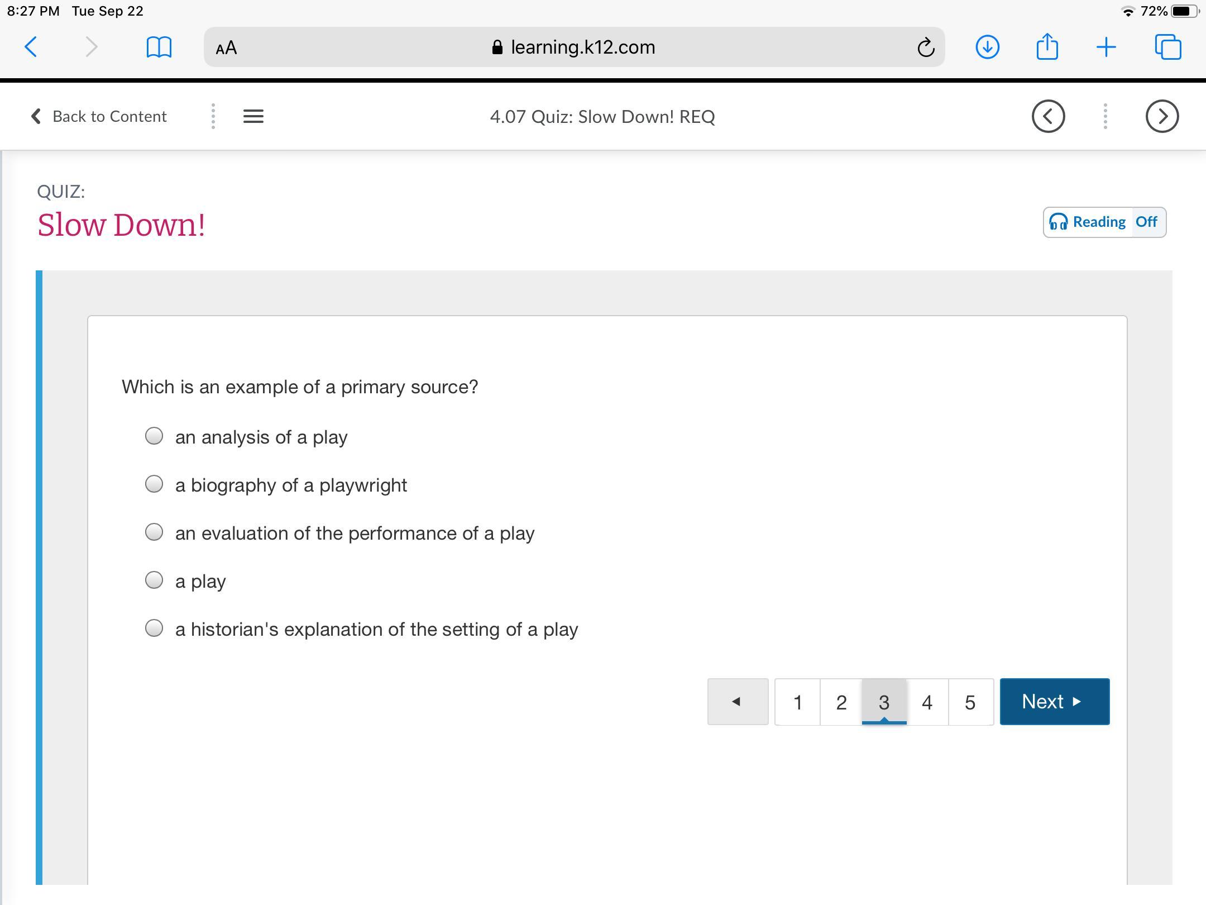Jump to quiz question 1
This screenshot has width=1206, height=905.
[x=797, y=702]
